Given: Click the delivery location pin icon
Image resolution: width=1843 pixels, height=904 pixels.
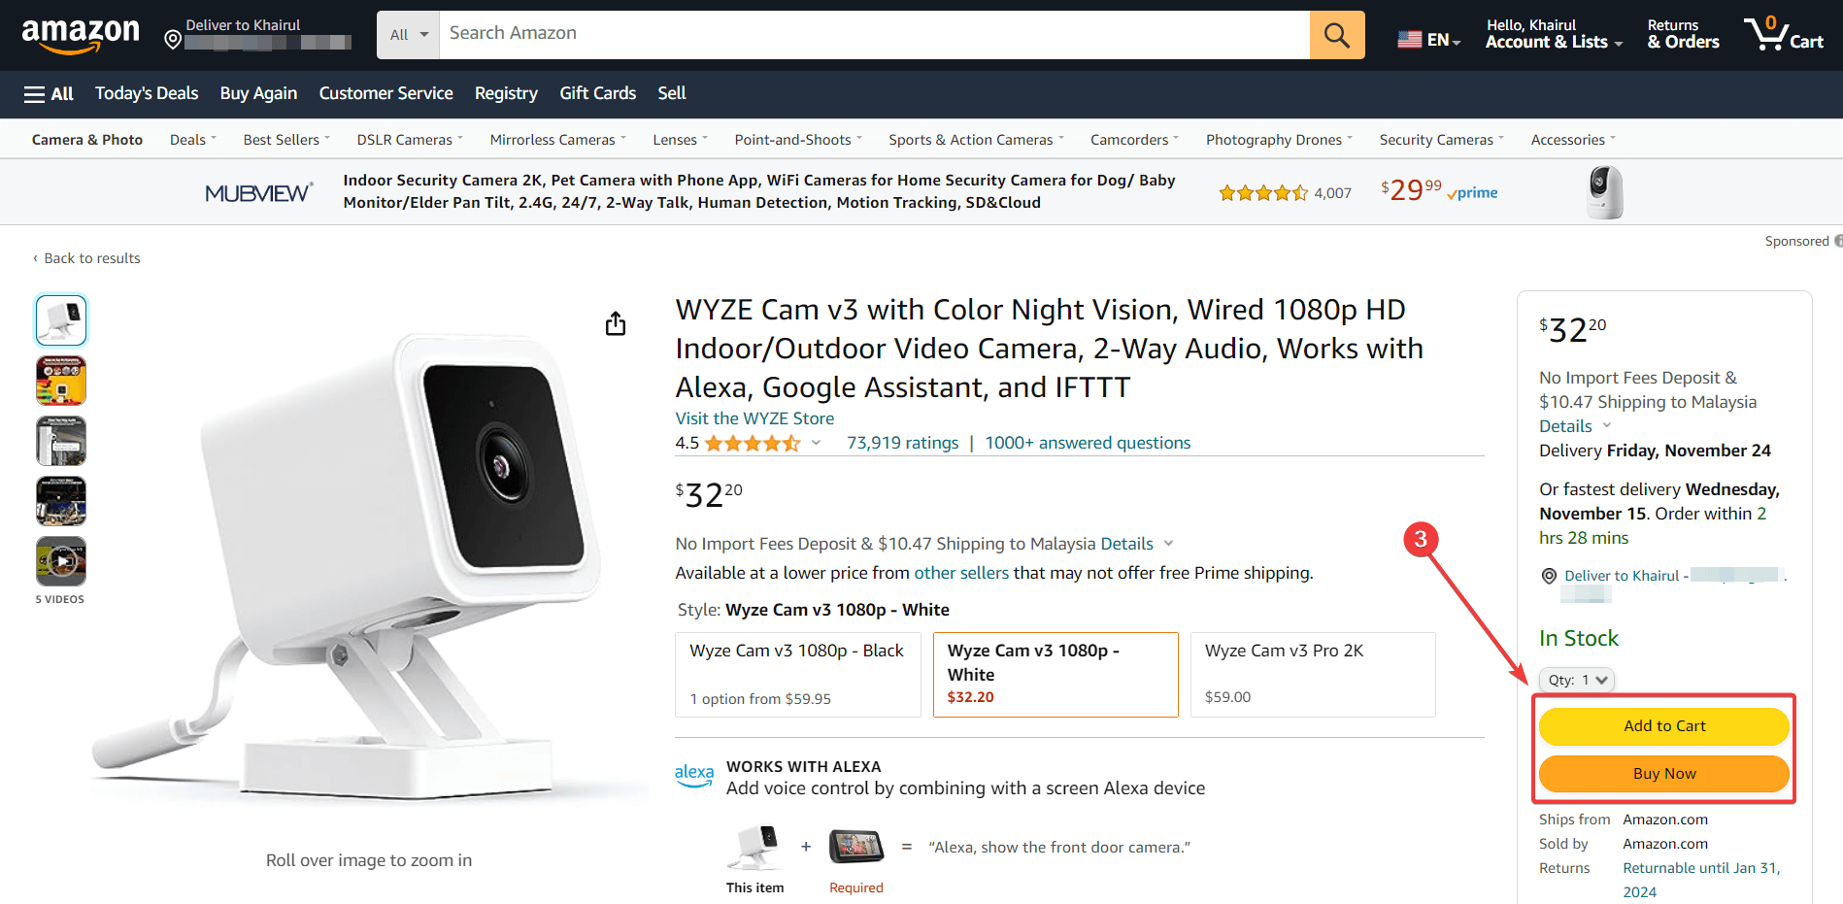Looking at the screenshot, I should (x=173, y=39).
